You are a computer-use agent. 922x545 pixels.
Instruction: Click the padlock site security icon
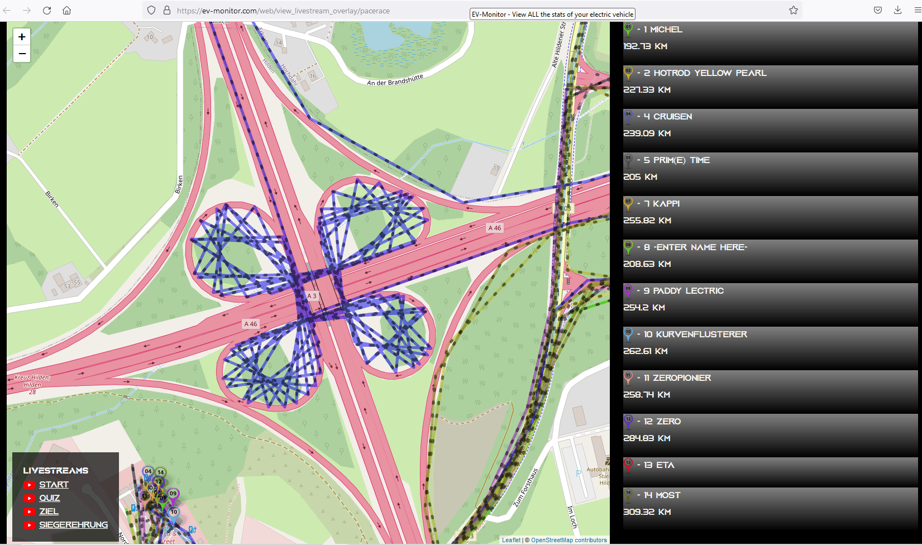pyautogui.click(x=166, y=11)
